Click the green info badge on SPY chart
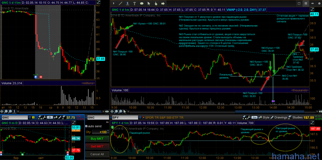 (x=112, y=127)
